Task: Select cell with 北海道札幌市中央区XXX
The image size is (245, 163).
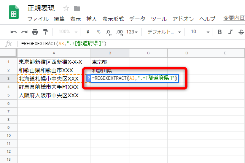Action: 54,78
